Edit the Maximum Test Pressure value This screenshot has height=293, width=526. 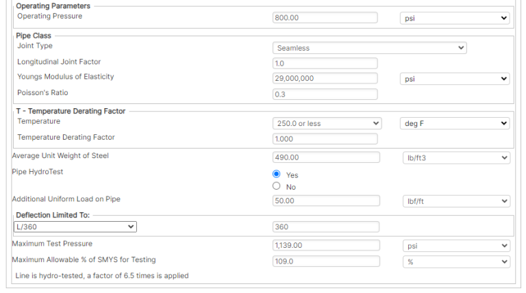pyautogui.click(x=326, y=245)
